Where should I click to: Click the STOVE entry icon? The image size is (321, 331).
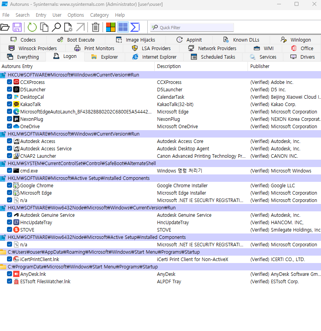click(16, 230)
